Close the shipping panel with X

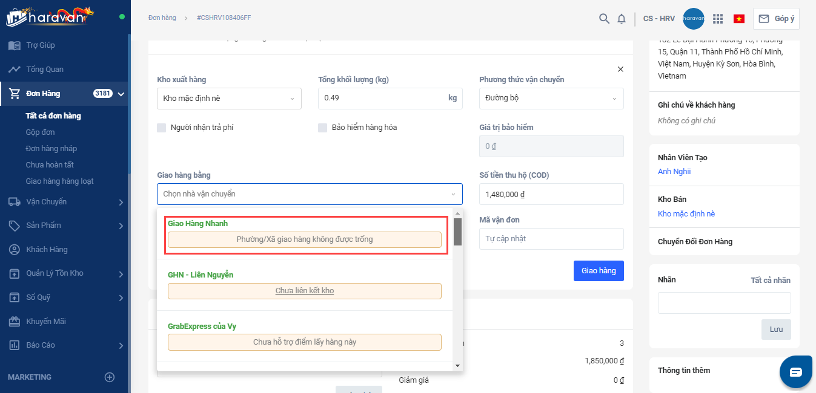(620, 70)
